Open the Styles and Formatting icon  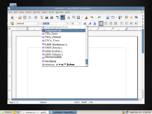tap(12, 23)
